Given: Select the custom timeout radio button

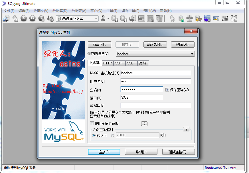Looking at the screenshot, I should [112, 135].
